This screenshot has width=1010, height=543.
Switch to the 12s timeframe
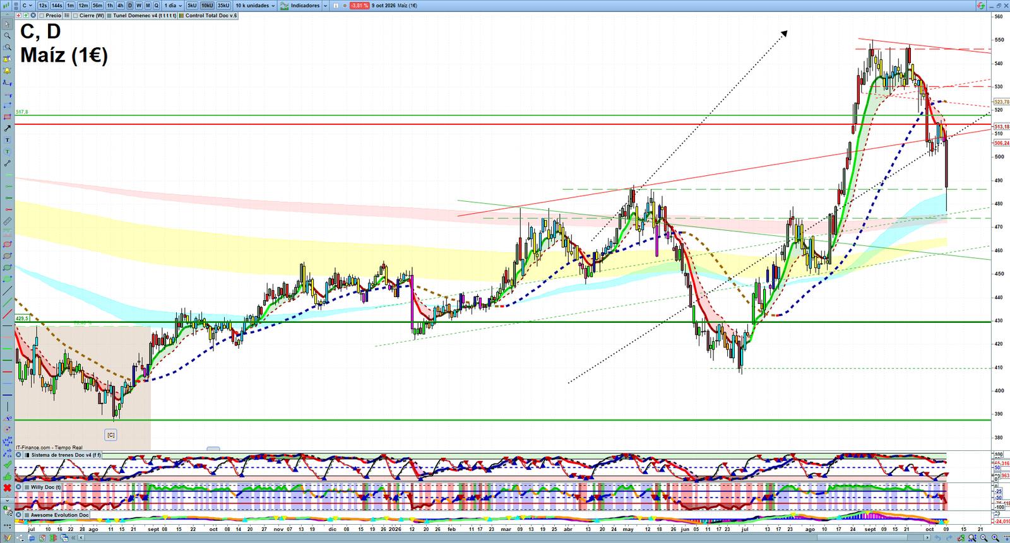[x=43, y=6]
